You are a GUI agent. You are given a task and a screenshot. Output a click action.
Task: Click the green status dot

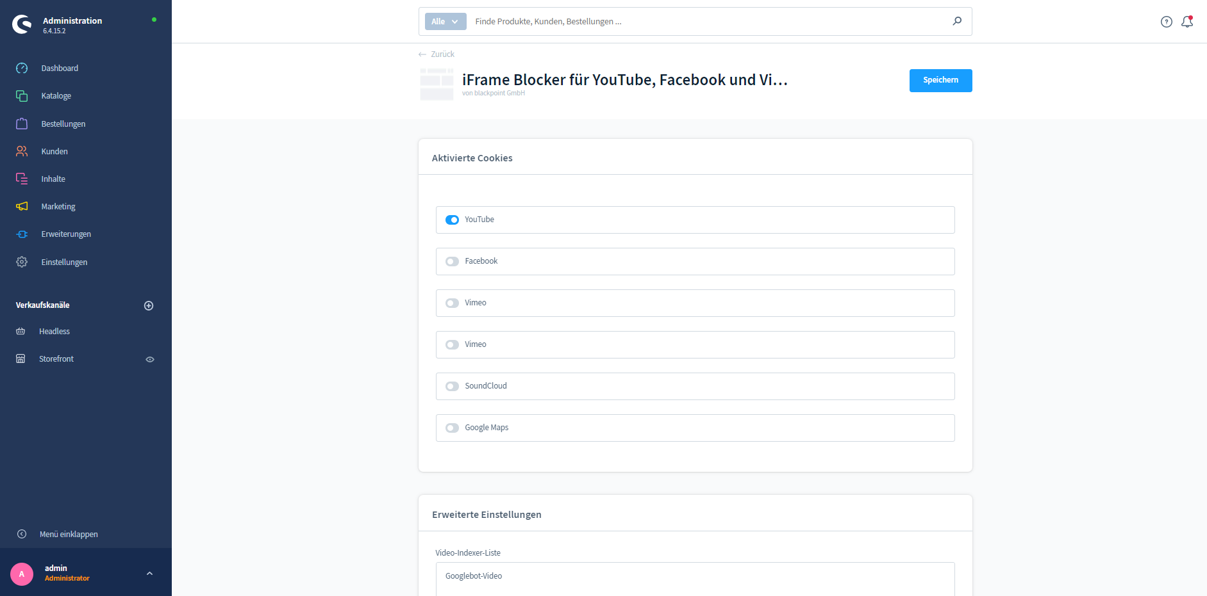[154, 20]
